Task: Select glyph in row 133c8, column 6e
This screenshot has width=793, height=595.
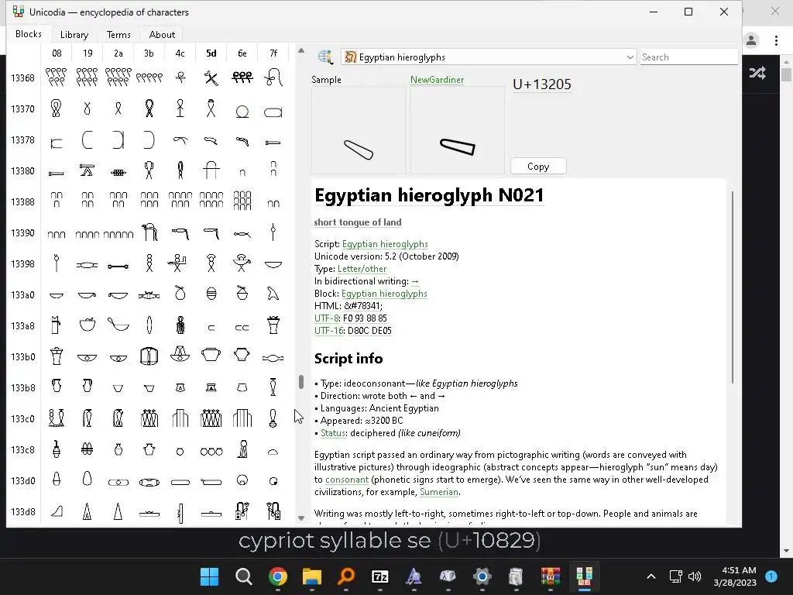Action: pos(242,449)
